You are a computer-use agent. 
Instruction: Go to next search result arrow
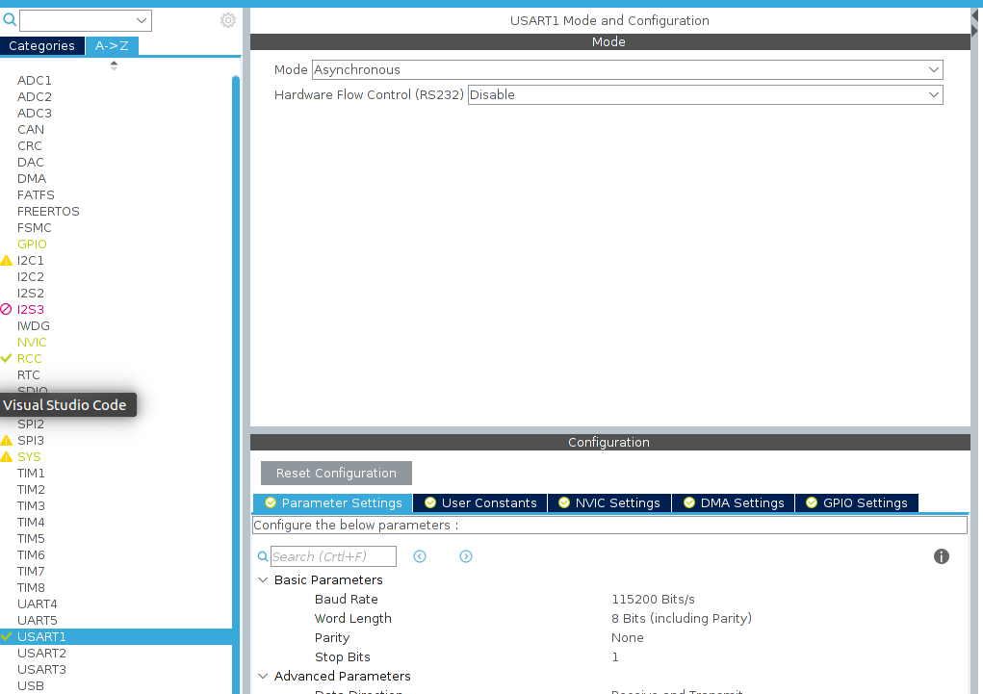[x=466, y=556]
